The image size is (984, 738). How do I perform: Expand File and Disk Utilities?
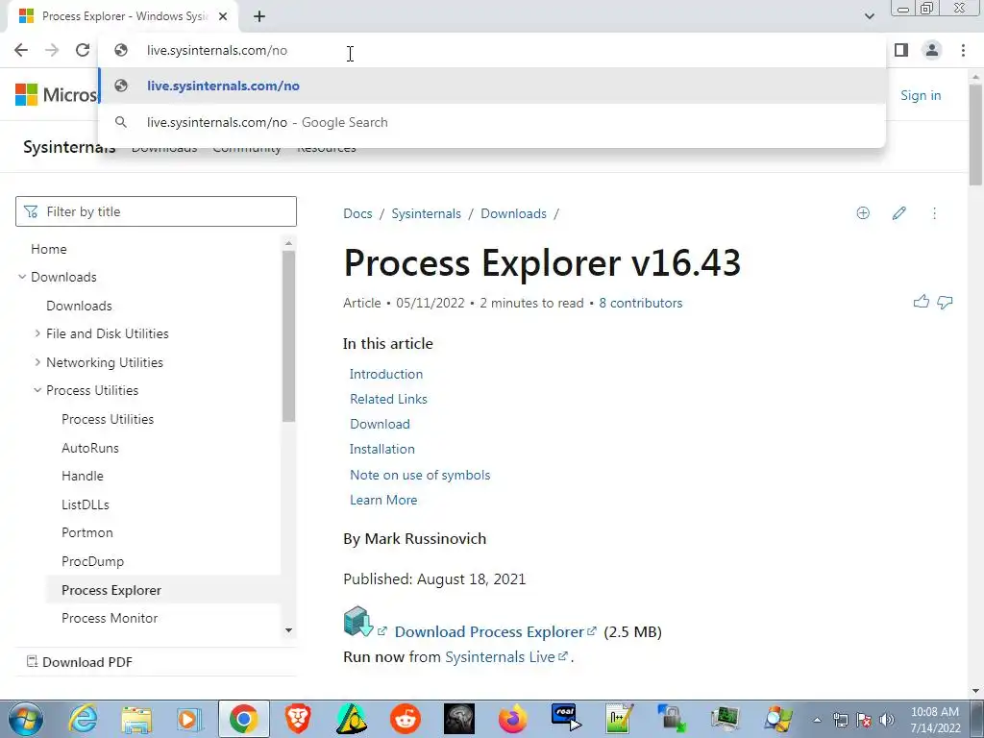37,333
